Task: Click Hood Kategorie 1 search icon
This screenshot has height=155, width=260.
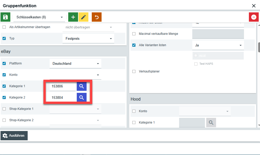Action: pyautogui.click(x=211, y=123)
